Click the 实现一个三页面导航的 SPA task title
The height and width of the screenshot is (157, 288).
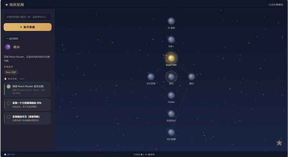coord(27,103)
